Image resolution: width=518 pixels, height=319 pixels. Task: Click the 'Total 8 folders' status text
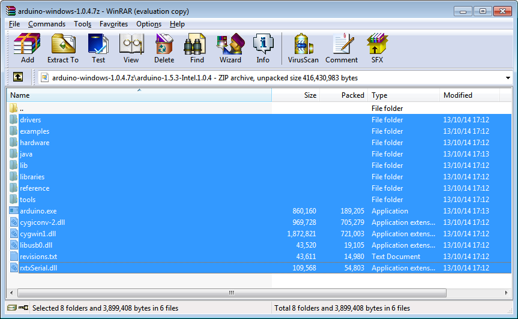click(x=342, y=308)
